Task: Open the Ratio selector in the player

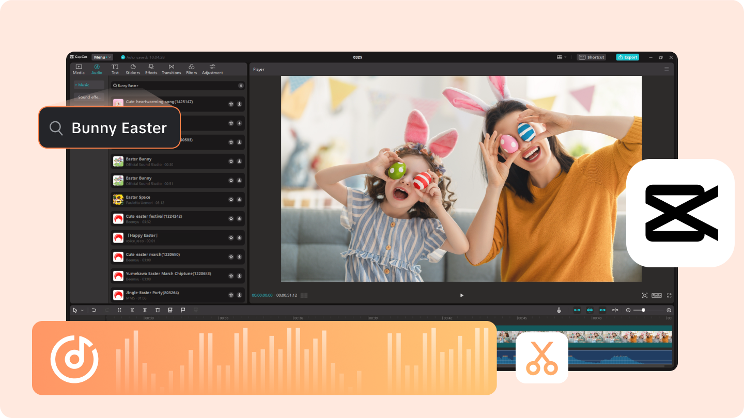Action: pyautogui.click(x=656, y=295)
